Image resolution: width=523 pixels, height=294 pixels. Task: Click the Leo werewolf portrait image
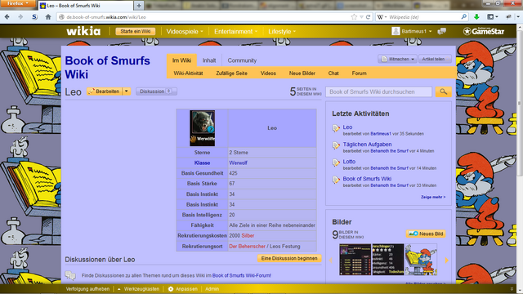(202, 128)
